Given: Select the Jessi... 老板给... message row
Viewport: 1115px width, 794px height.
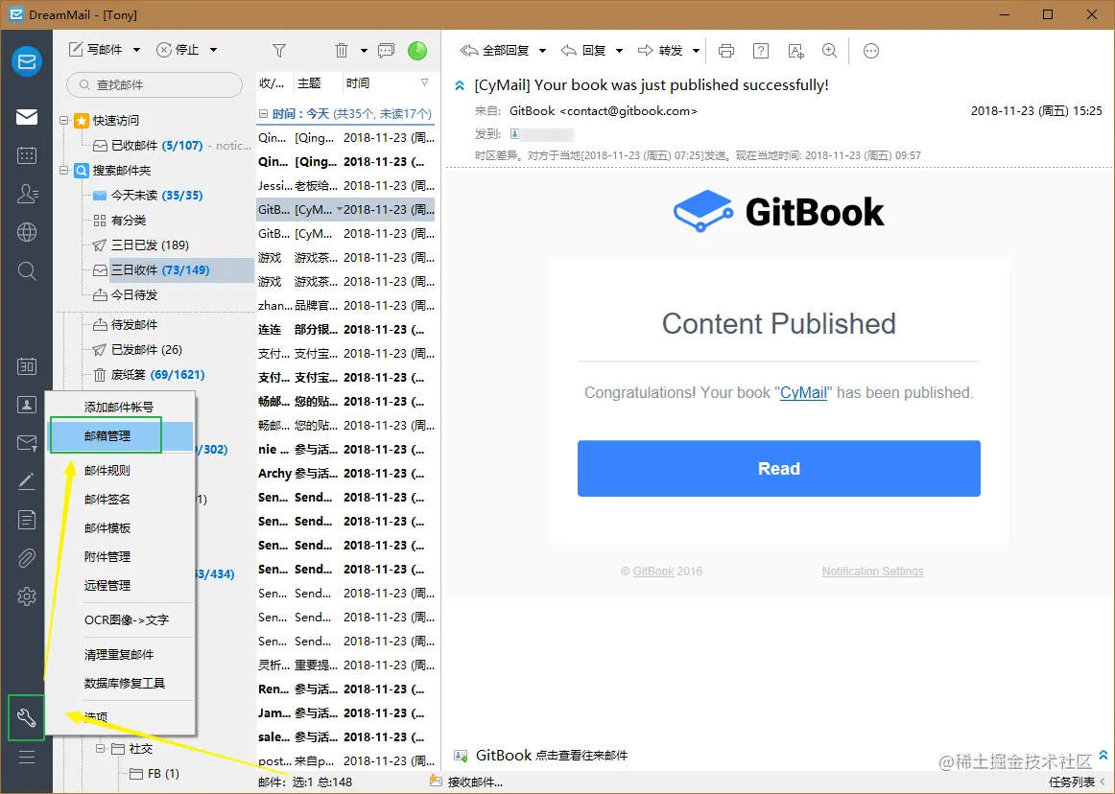Looking at the screenshot, I should pos(345,185).
